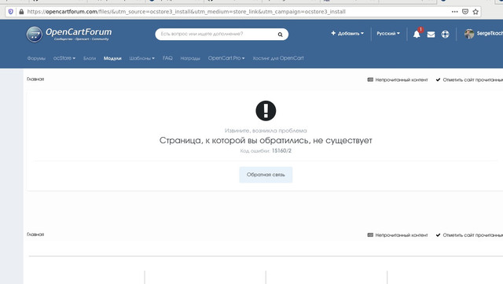The image size is (503, 284).
Task: Select the error code 1S160/2 text
Action: click(x=281, y=151)
